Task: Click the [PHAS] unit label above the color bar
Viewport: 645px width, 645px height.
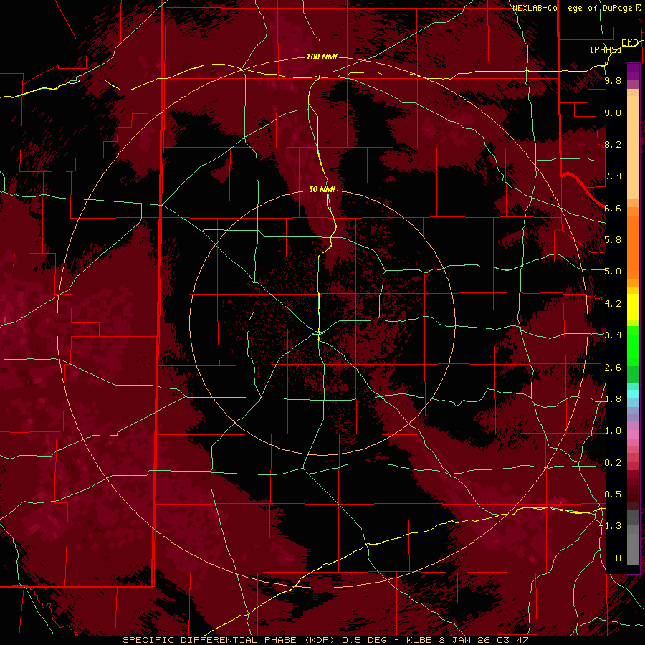Action: click(606, 49)
